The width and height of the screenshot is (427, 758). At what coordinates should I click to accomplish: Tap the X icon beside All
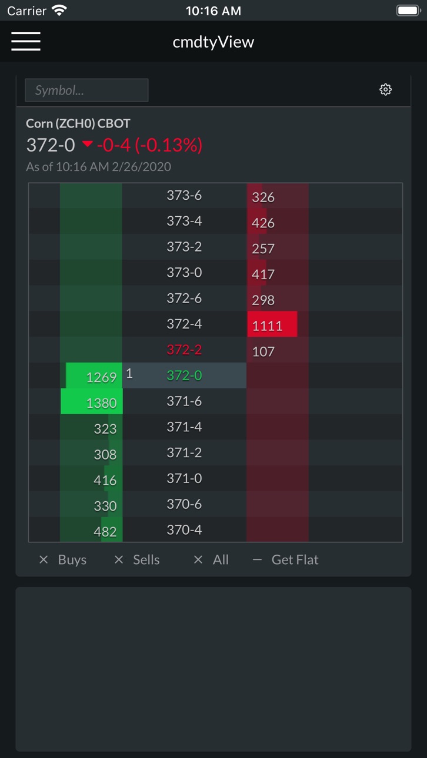pyautogui.click(x=198, y=560)
